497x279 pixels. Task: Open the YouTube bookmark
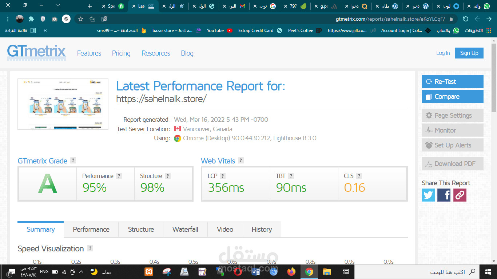tap(220, 31)
